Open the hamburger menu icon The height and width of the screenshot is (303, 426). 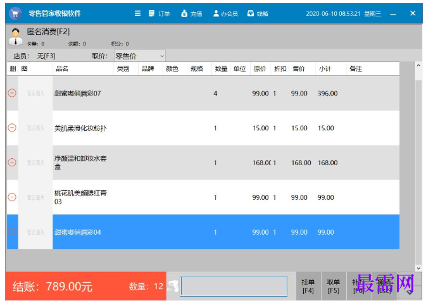pos(138,13)
